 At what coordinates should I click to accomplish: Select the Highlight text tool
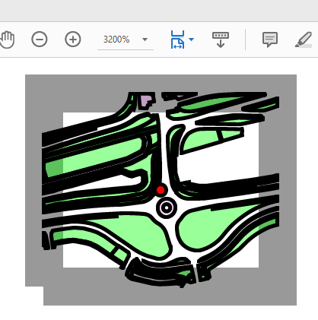coord(304,40)
